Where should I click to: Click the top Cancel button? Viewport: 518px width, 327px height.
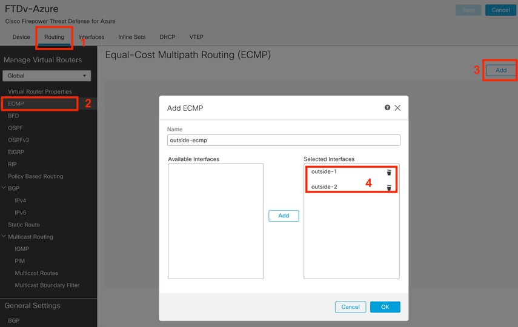500,10
